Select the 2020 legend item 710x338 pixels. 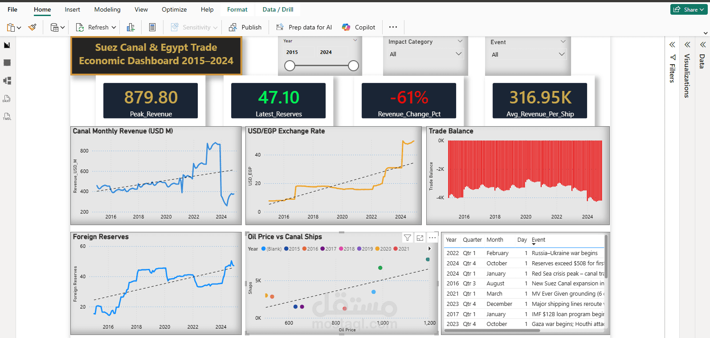pos(383,249)
